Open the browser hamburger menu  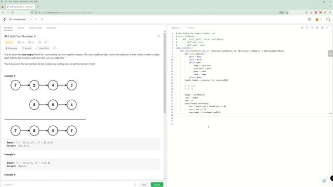click(x=330, y=12)
